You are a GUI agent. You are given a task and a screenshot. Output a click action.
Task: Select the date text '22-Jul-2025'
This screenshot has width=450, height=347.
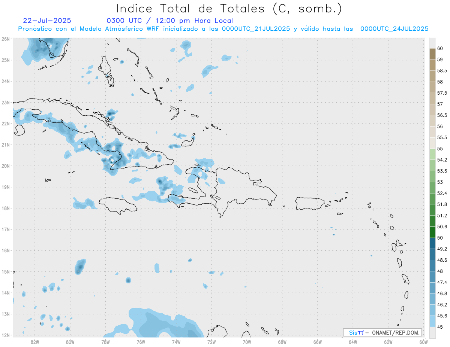[x=47, y=21]
